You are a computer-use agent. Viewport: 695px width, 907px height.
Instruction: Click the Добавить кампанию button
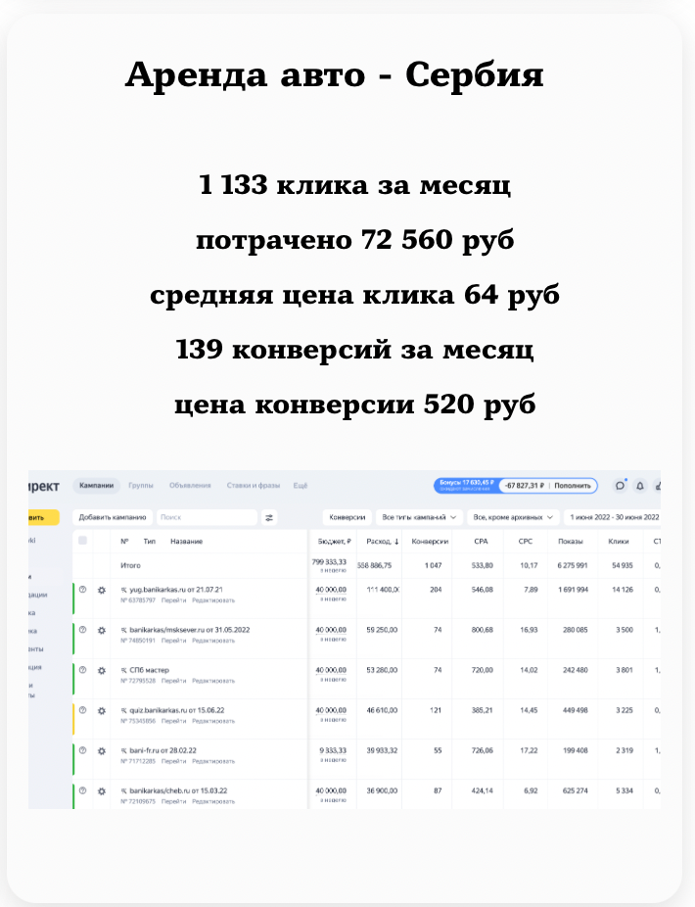[113, 517]
